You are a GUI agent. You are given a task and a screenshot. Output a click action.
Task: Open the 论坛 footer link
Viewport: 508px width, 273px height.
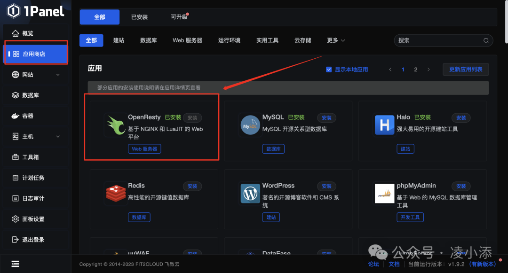(373, 264)
